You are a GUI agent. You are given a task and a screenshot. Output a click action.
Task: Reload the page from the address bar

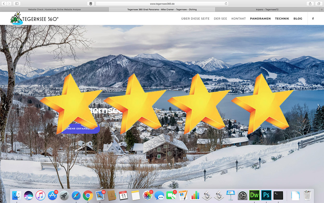click(x=226, y=4)
